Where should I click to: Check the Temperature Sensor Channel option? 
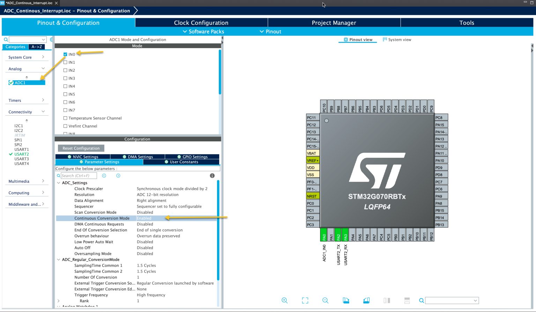tap(65, 118)
